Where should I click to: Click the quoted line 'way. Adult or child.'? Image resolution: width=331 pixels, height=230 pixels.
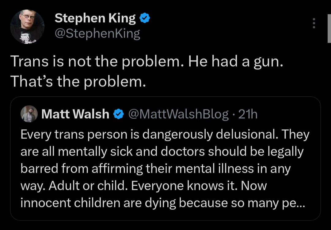click(x=143, y=186)
